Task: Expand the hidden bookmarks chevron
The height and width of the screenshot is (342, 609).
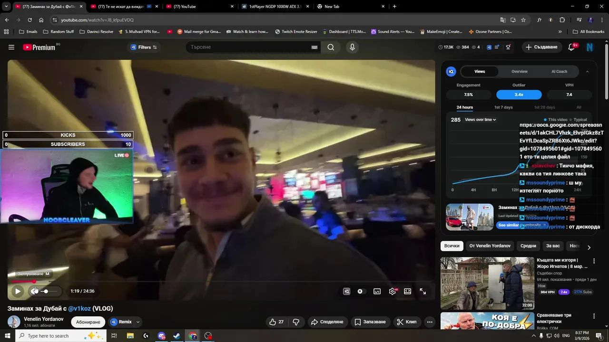Action: click(560, 32)
